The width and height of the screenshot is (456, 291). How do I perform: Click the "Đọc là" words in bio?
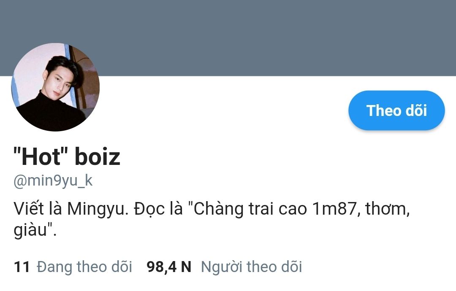coord(158,209)
